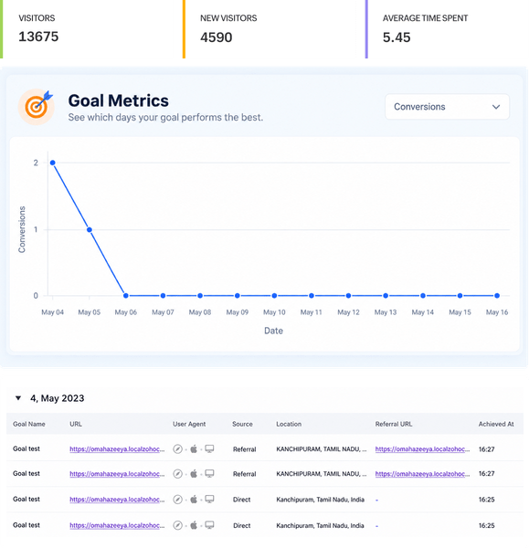Click the May 06 data point
Image resolution: width=529 pixels, height=548 pixels.
(x=126, y=296)
